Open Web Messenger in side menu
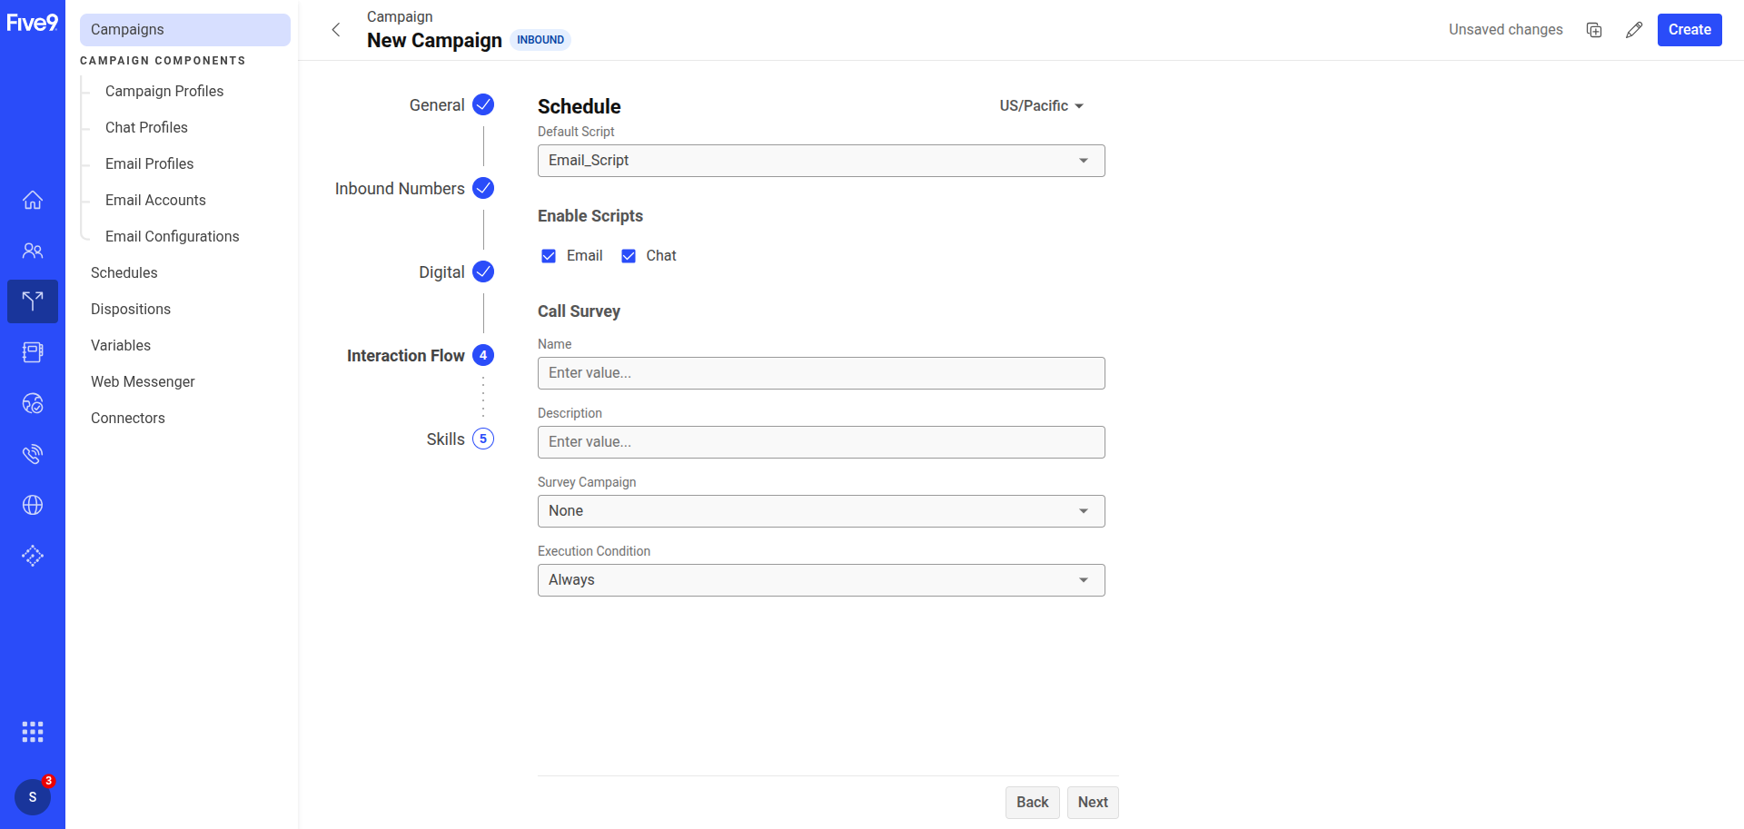The image size is (1744, 829). (143, 381)
